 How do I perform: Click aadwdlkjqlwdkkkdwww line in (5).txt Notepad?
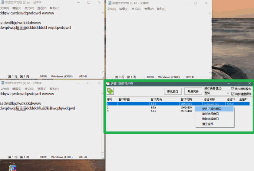click(20, 23)
